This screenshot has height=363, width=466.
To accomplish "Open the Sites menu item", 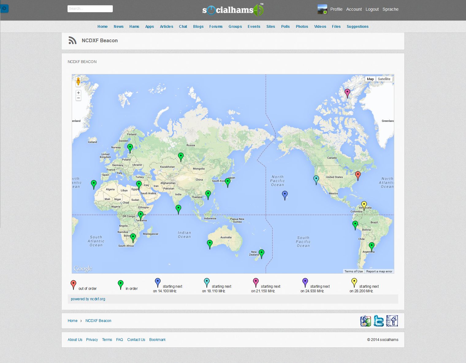I will [271, 27].
